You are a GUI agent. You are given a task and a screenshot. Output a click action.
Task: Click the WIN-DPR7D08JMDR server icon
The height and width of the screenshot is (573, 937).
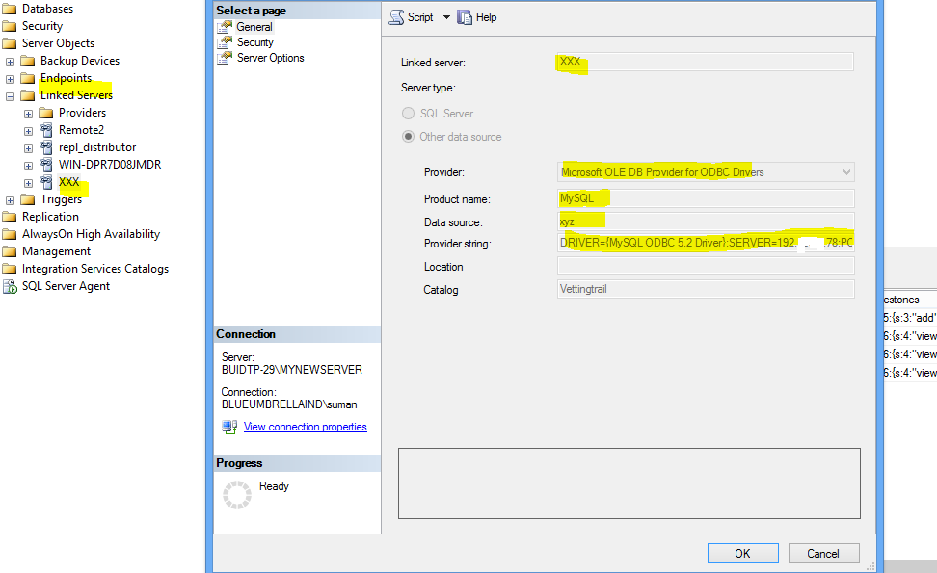(46, 165)
